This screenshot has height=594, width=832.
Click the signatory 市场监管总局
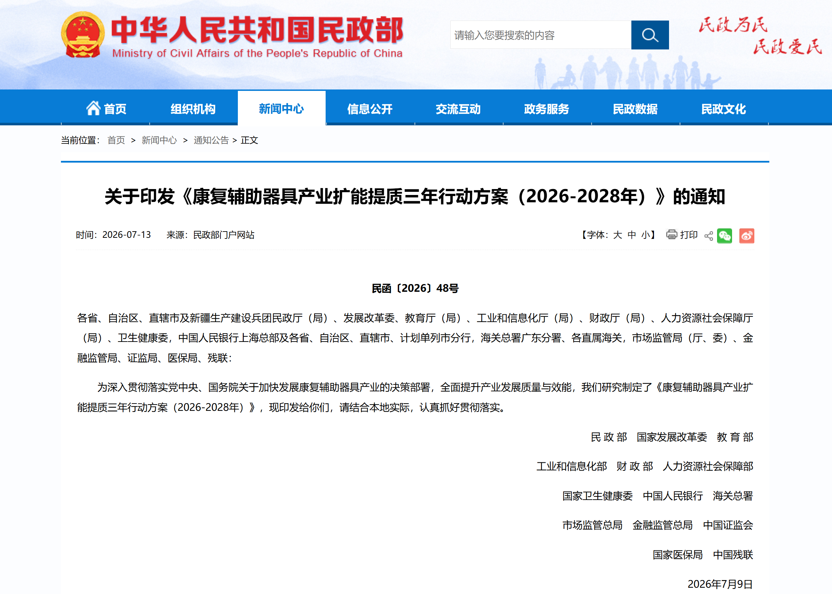(x=592, y=525)
